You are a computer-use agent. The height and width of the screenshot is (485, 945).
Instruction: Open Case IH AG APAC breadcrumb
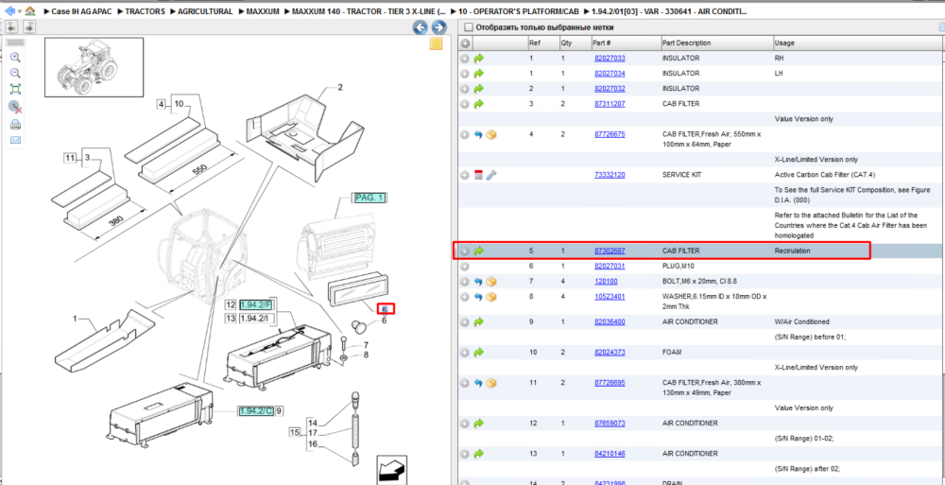[80, 11]
